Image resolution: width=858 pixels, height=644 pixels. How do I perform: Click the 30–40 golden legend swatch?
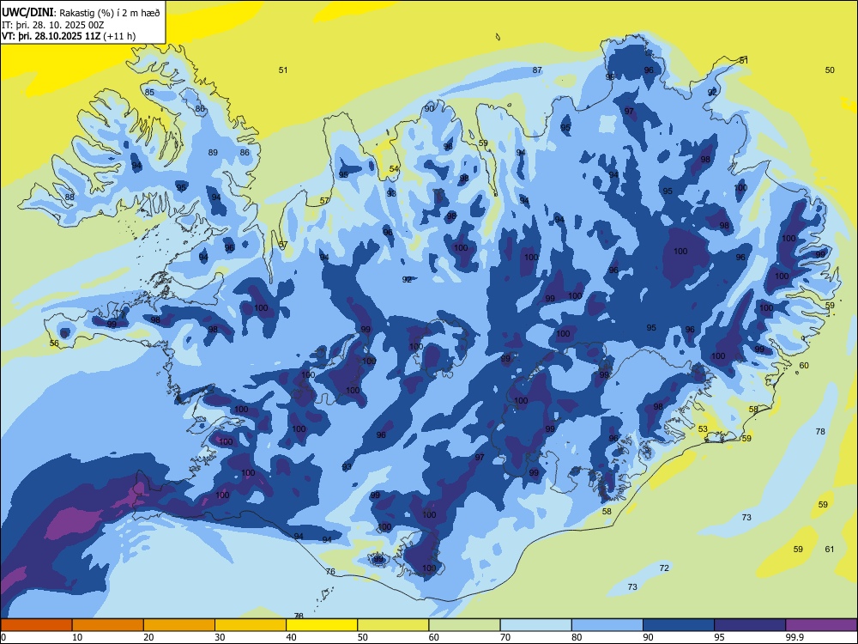point(251,625)
